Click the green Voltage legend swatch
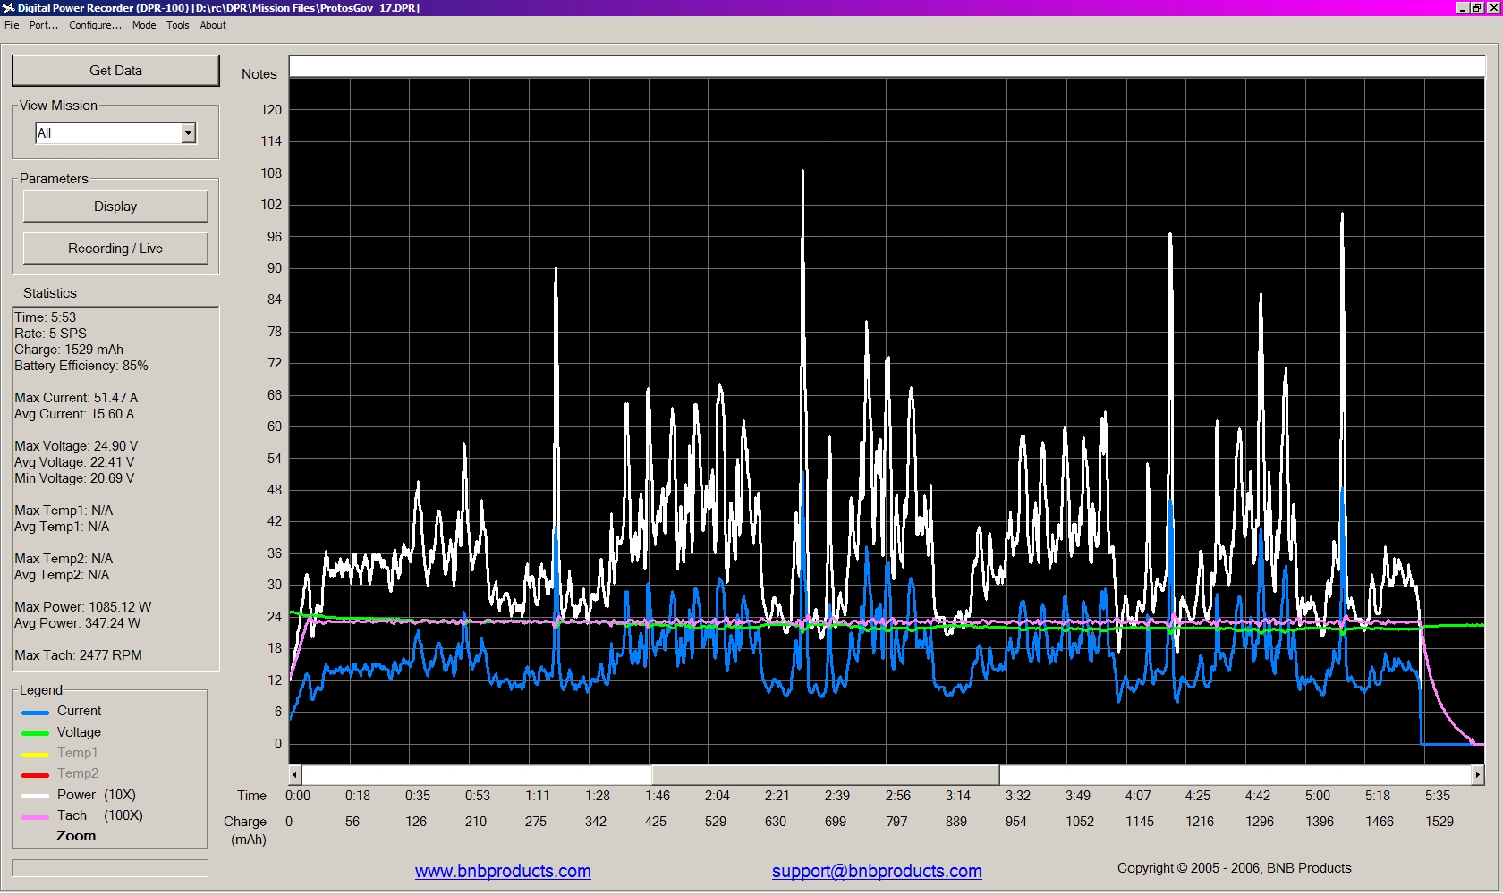The image size is (1503, 895). point(35,733)
